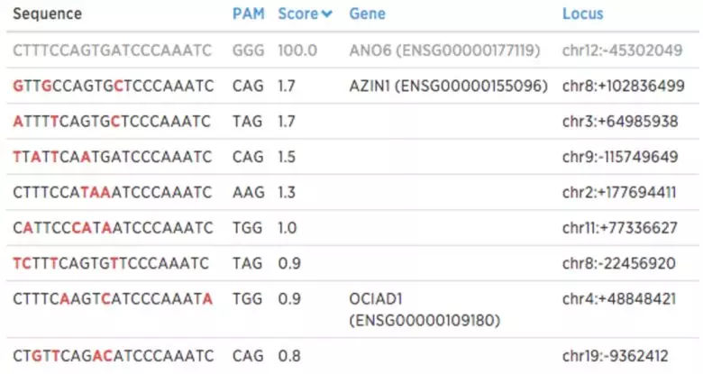Click the Sequence column header
Viewport: 703px width, 374px height.
pos(48,14)
